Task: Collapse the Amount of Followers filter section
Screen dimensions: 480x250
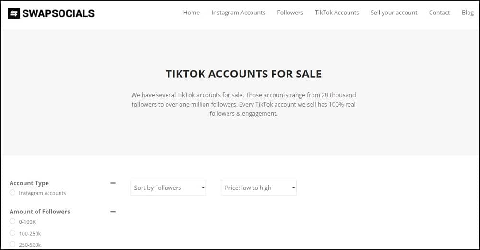Action: click(x=113, y=212)
